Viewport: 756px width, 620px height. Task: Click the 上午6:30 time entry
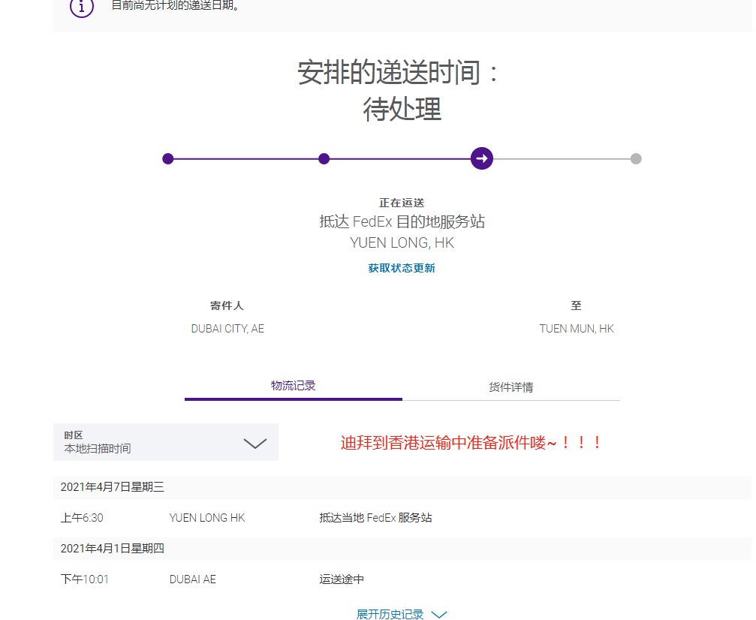[x=82, y=518]
